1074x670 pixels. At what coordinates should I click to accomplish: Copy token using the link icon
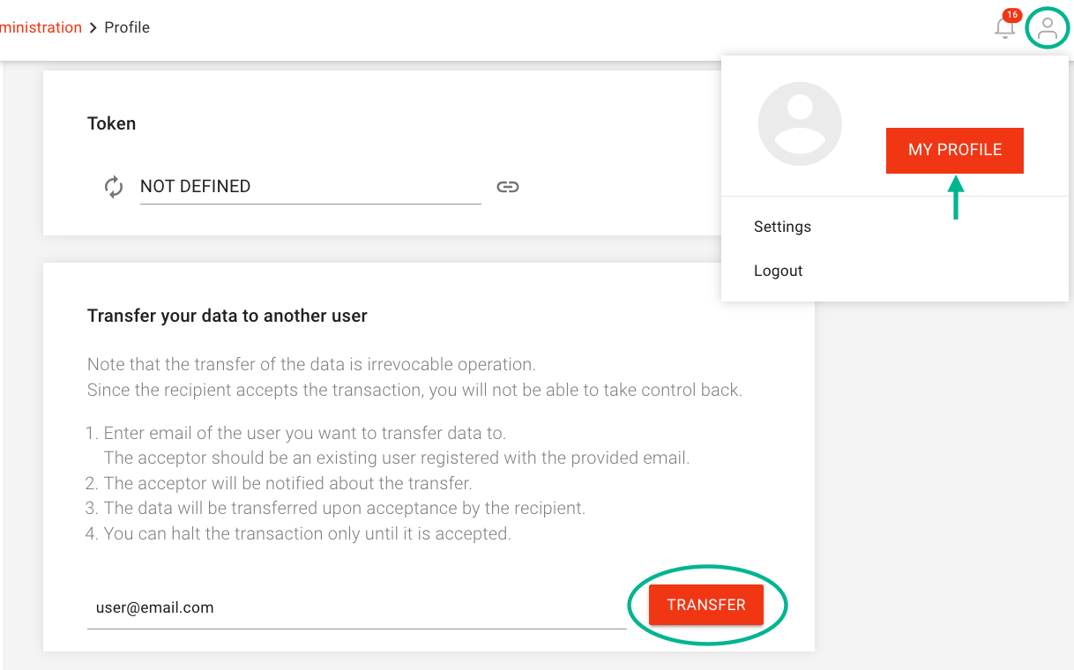coord(507,187)
